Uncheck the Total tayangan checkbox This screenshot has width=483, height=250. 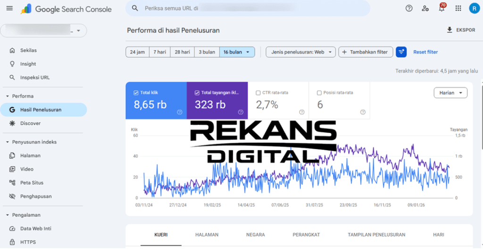tap(197, 92)
